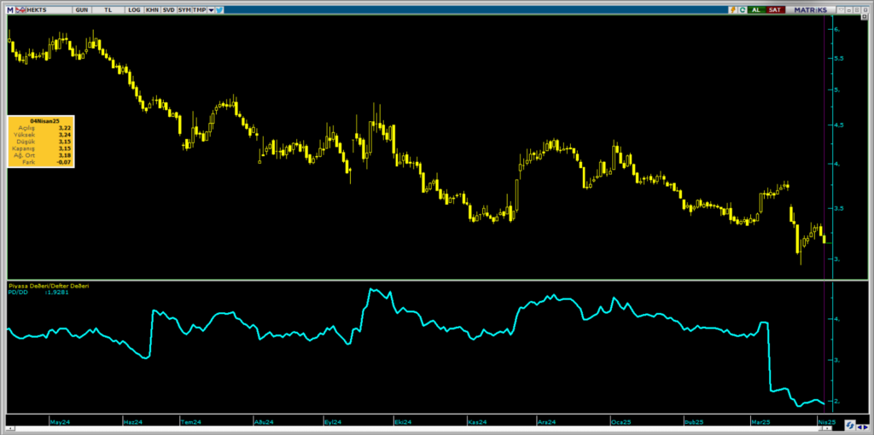Select the SYM toolbar item

(x=184, y=10)
